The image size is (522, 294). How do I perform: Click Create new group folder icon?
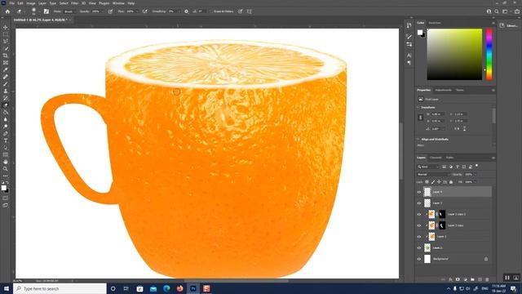[x=472, y=279]
